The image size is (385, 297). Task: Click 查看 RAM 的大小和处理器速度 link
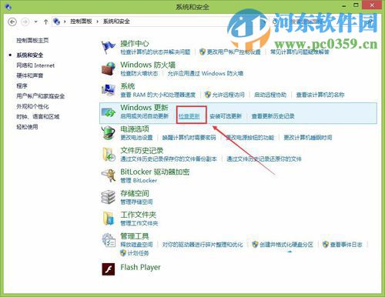158,95
